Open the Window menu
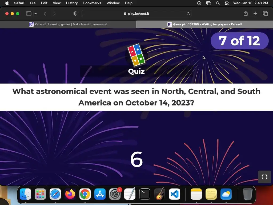Screen dimensions: 273x205 pyautogui.click(x=113, y=3)
